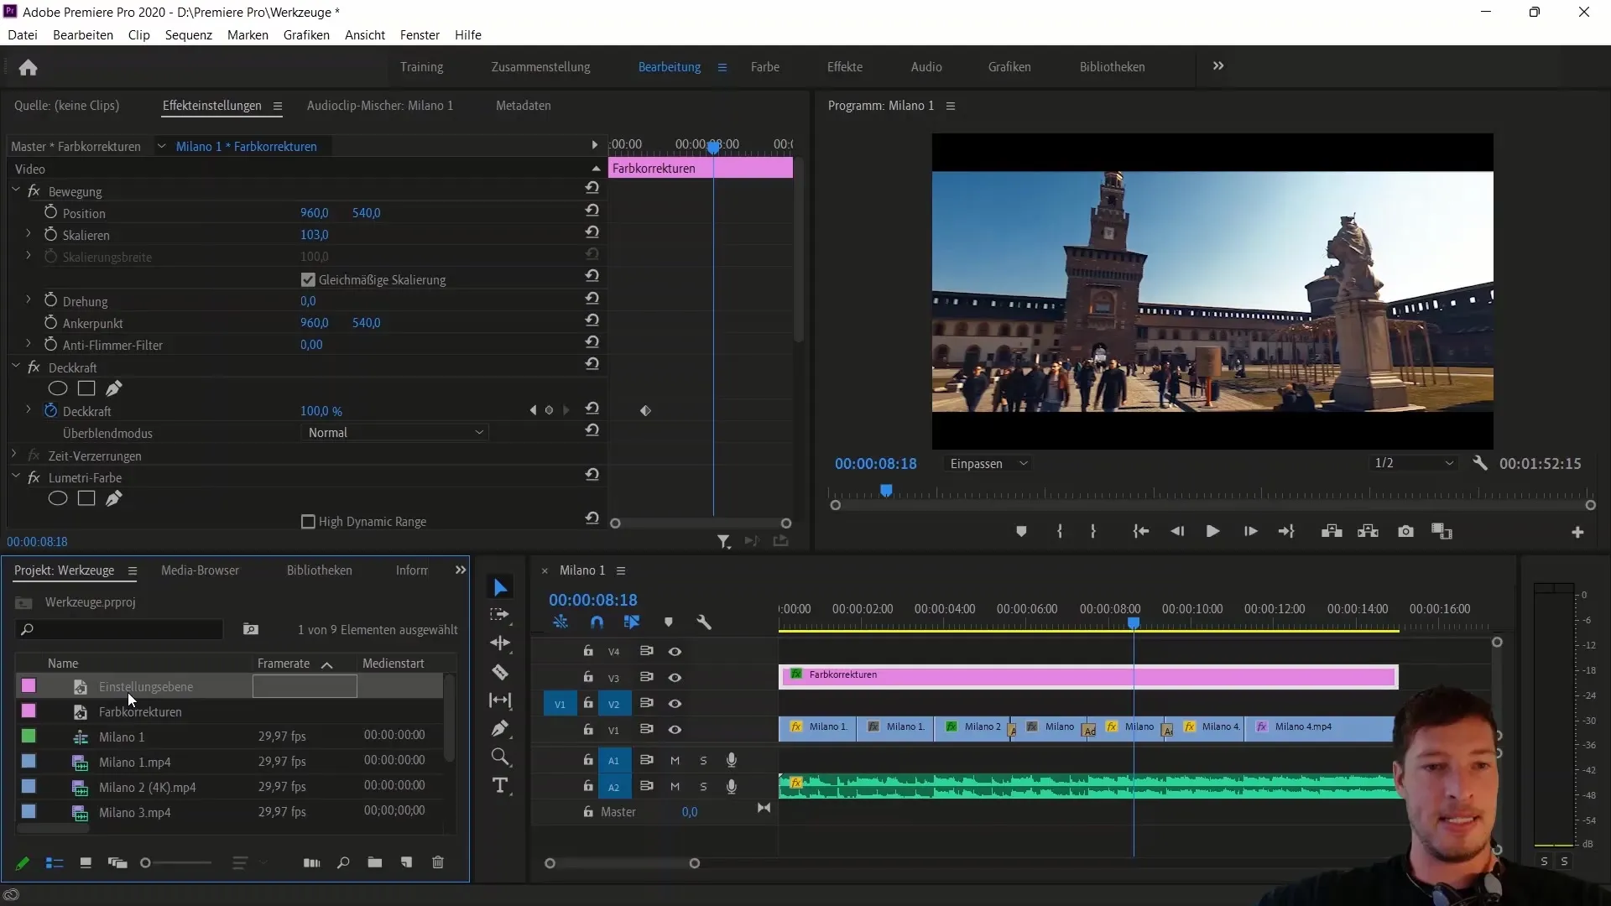Image resolution: width=1611 pixels, height=906 pixels.
Task: Click the Add Marker icon in program monitor
Action: 1021,532
